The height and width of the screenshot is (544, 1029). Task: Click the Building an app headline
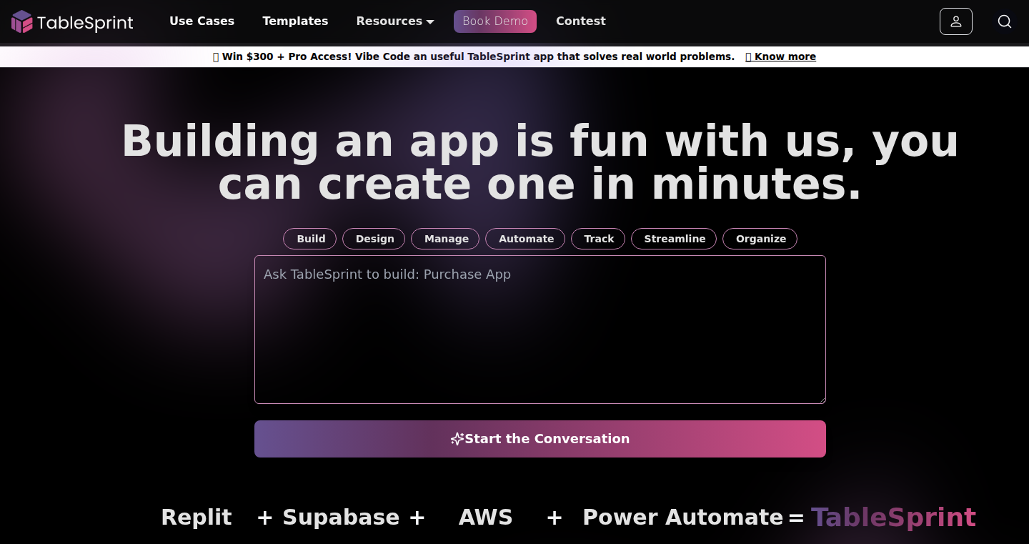tap(540, 162)
